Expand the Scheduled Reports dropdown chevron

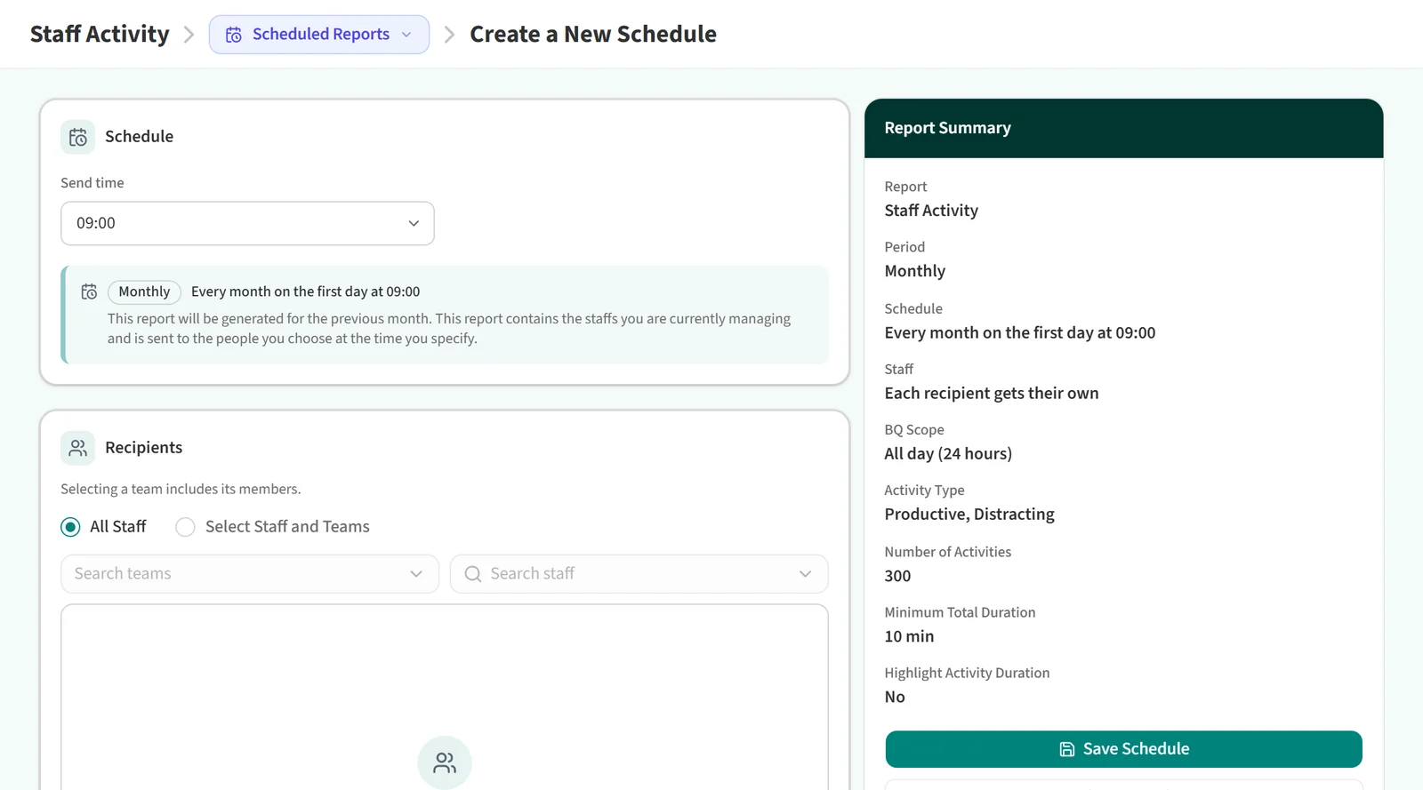[x=406, y=35]
